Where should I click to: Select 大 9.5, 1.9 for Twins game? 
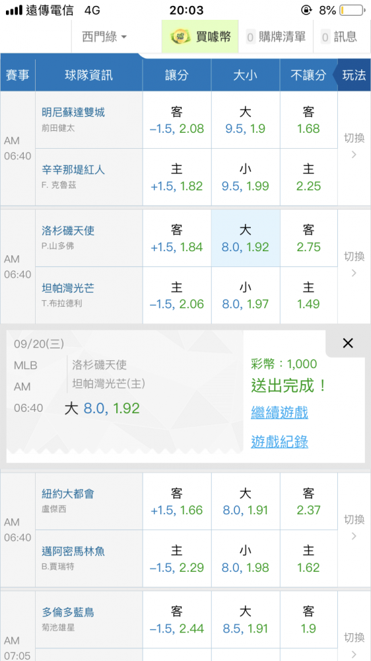coord(246,120)
